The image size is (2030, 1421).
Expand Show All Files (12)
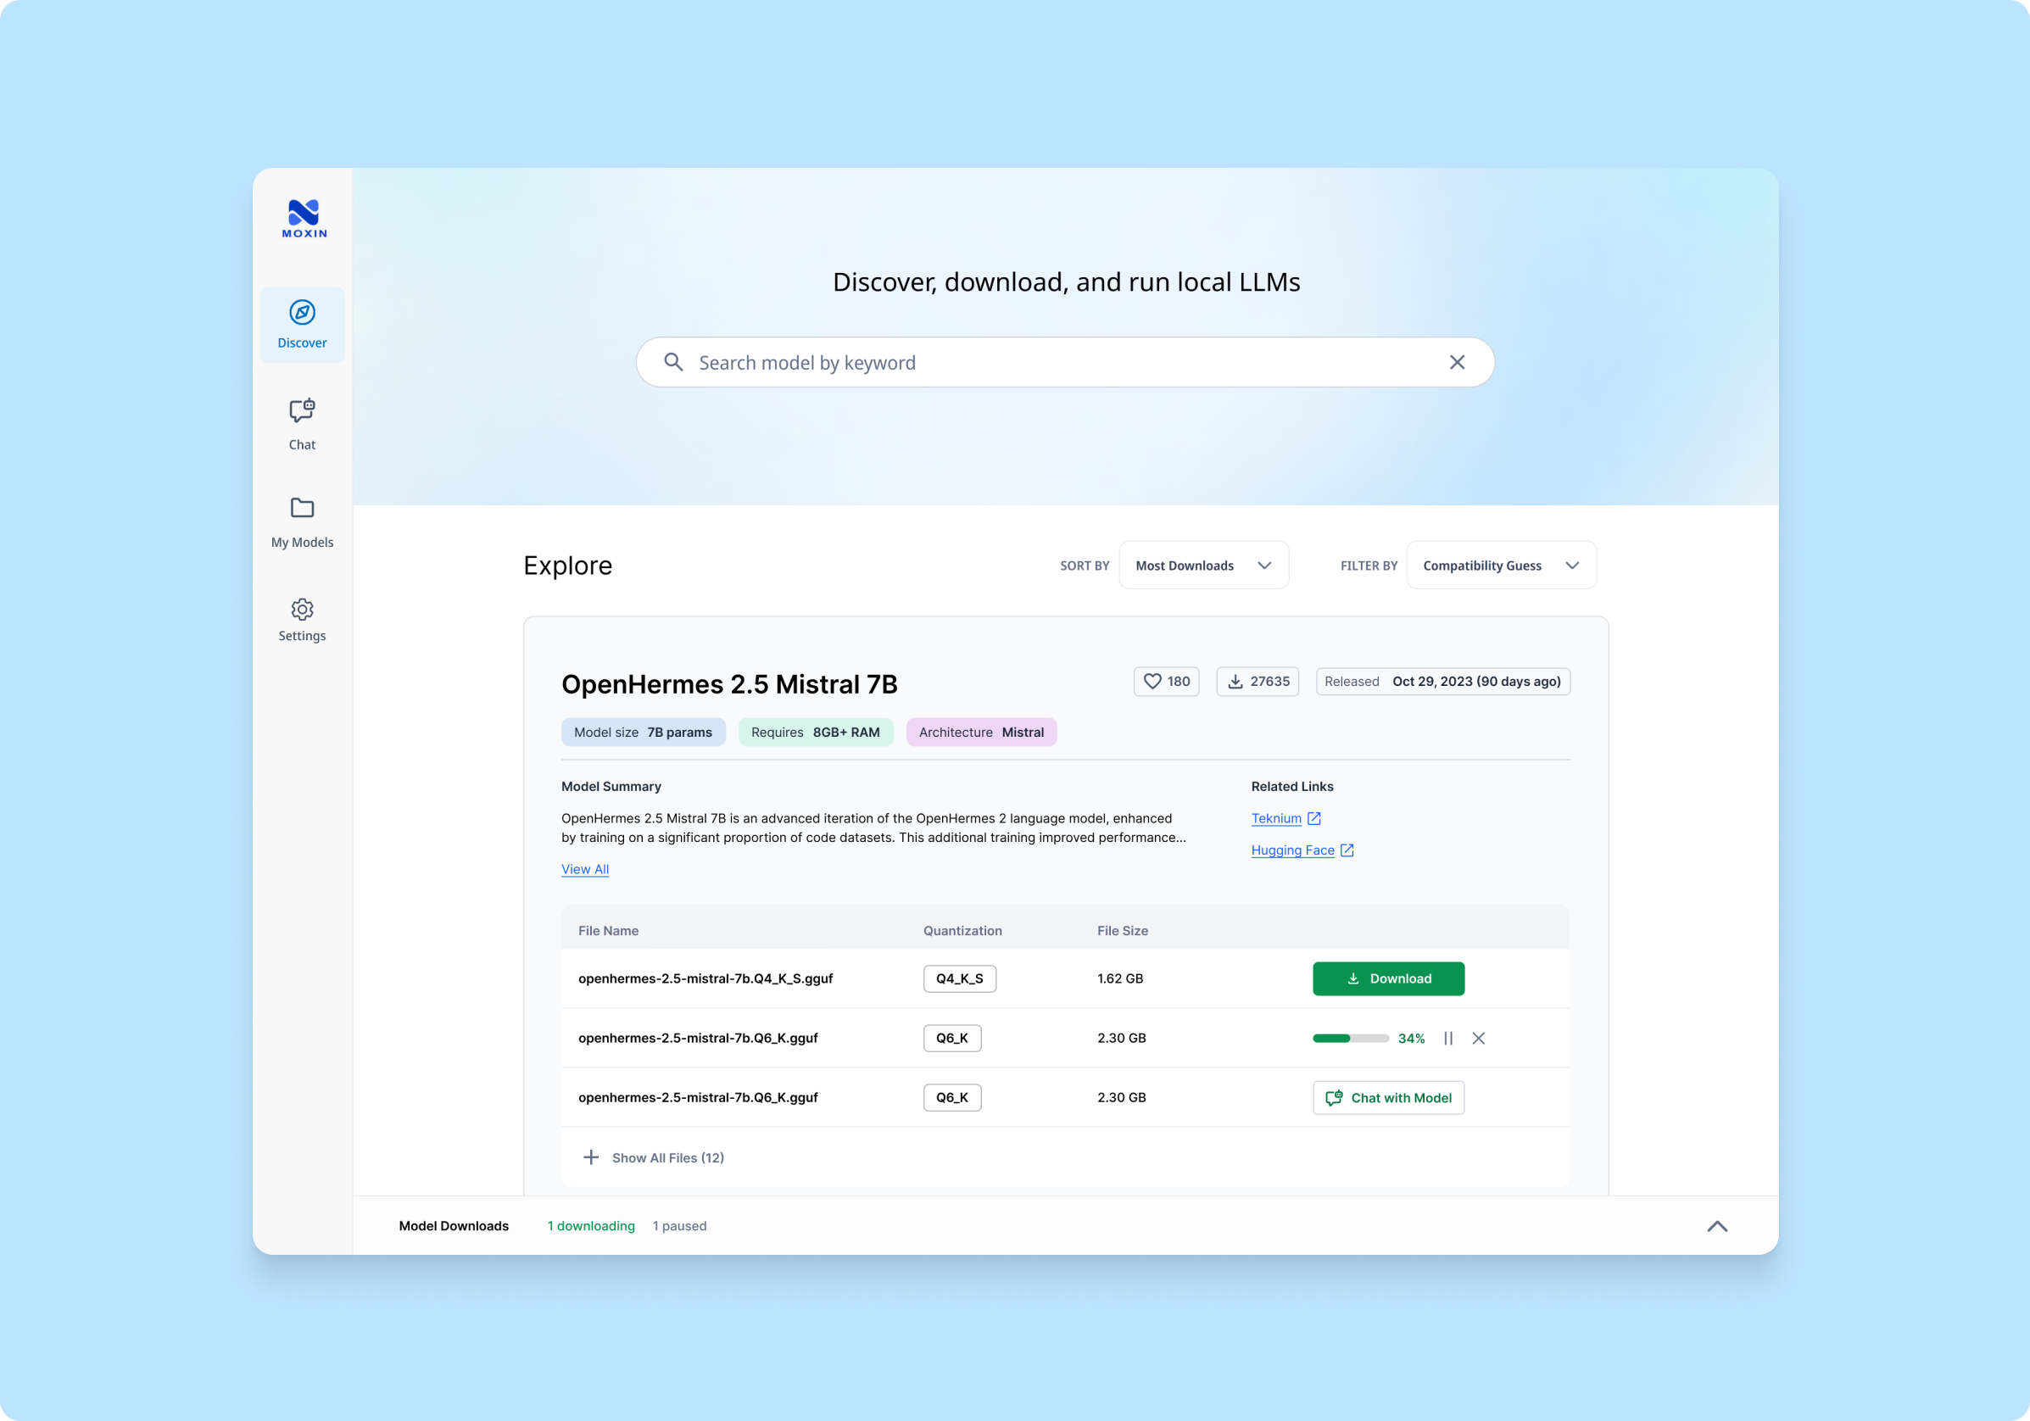coord(655,1157)
